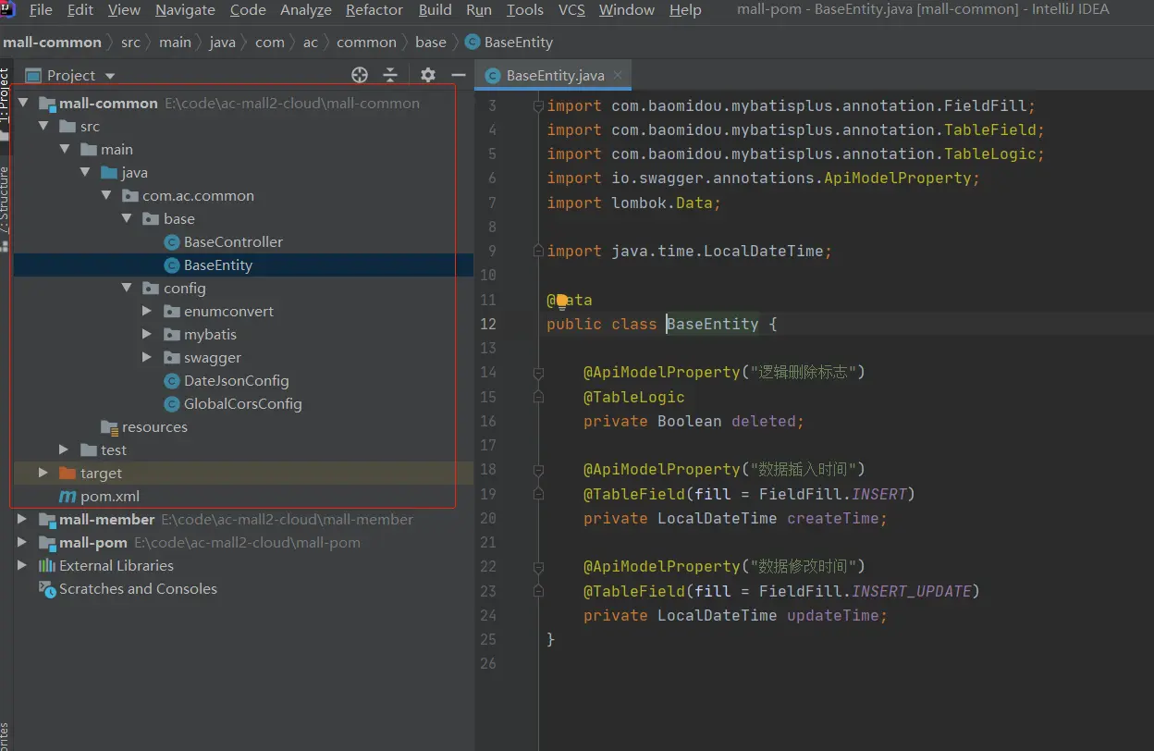Click mall-common in the breadcrumb bar
1154x751 pixels.
pos(53,43)
